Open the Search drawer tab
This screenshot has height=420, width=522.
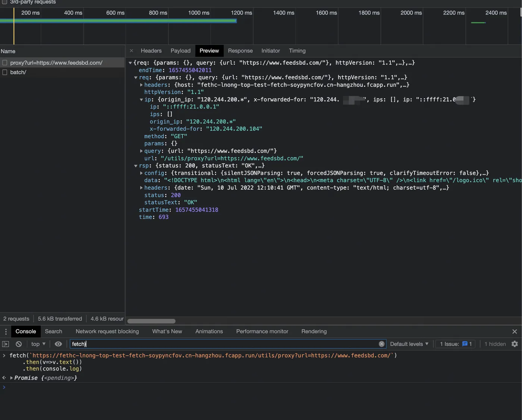coord(54,332)
